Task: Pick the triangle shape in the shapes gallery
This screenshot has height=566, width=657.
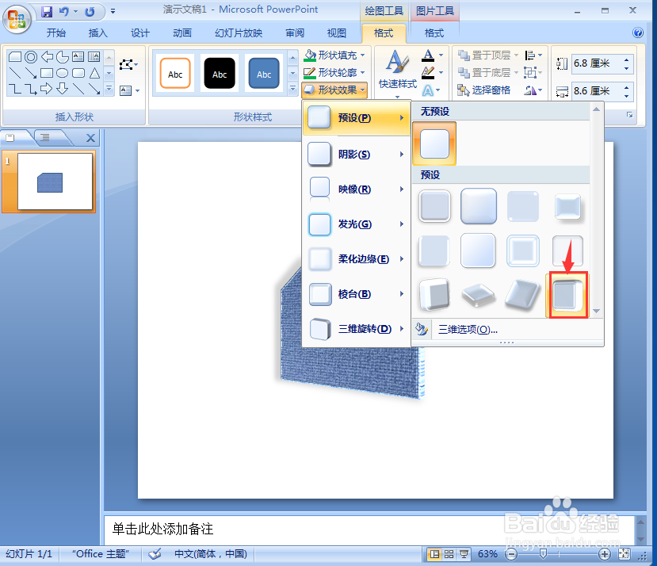Action: (94, 73)
